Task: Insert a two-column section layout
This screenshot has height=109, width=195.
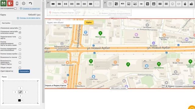Action: [x=66, y=4]
